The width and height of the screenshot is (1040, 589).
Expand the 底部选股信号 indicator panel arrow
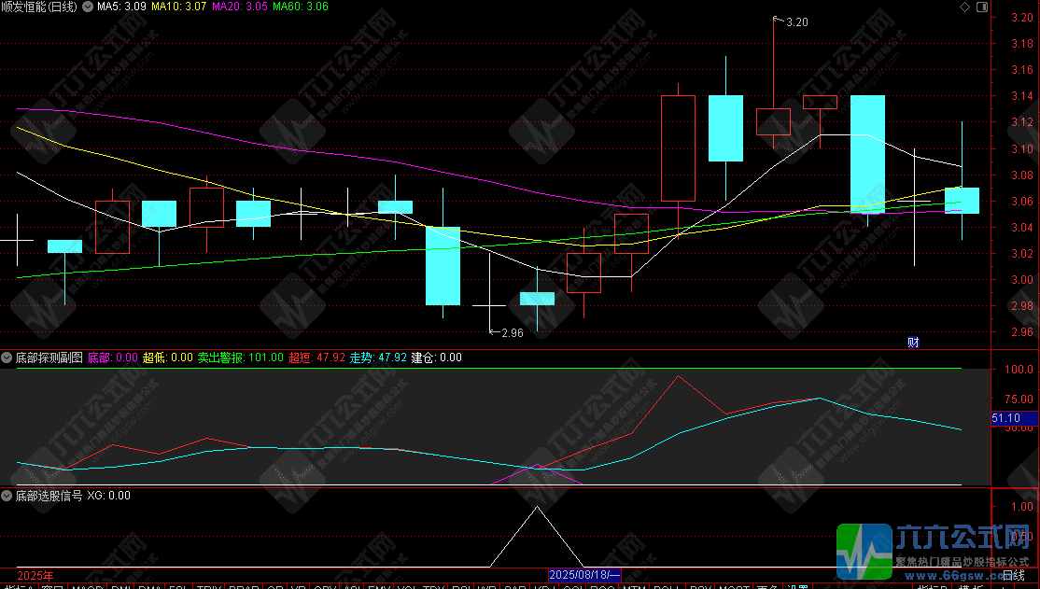(7, 496)
